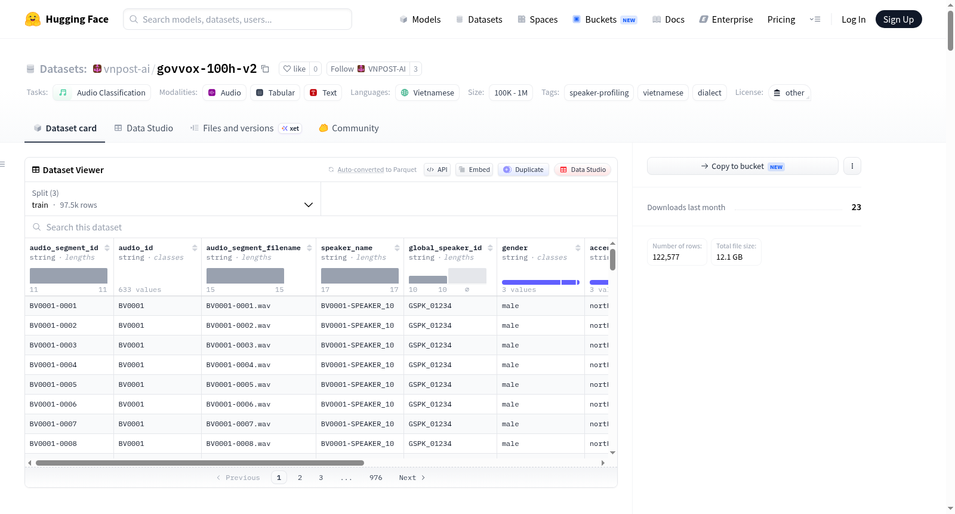Click the heart like icon
The height and width of the screenshot is (514, 955).
[x=287, y=69]
